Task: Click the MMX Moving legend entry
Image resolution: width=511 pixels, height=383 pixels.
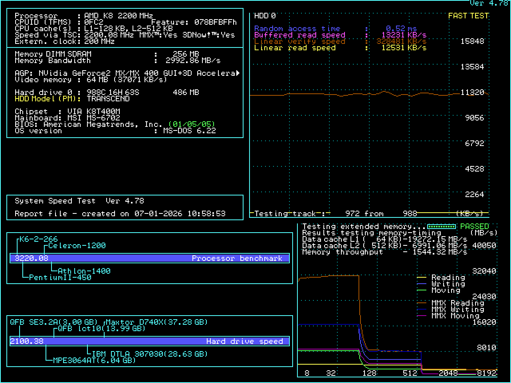Action: click(455, 316)
